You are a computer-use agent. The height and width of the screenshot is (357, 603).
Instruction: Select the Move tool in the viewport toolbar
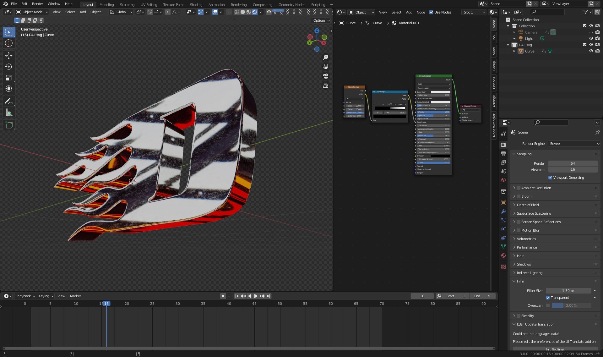[x=9, y=56]
